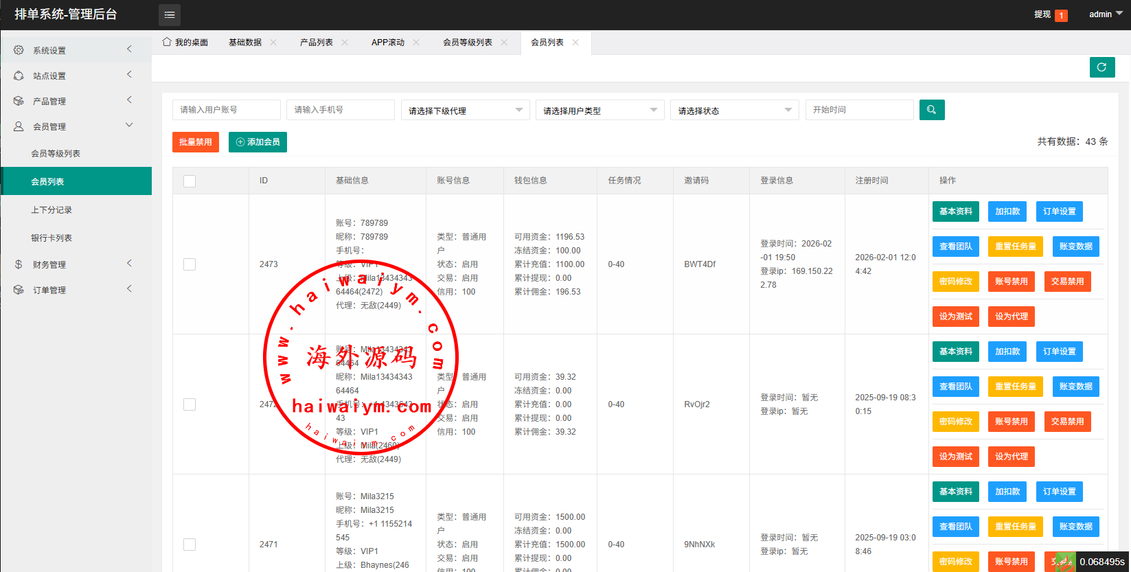Click the 请输入用户账号 input field
This screenshot has height=572, width=1131.
coord(226,110)
